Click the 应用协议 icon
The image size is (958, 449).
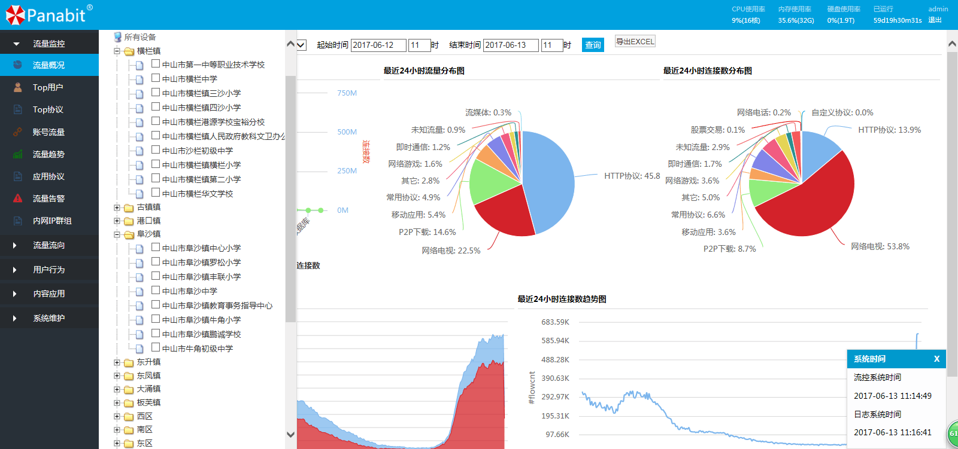point(17,176)
